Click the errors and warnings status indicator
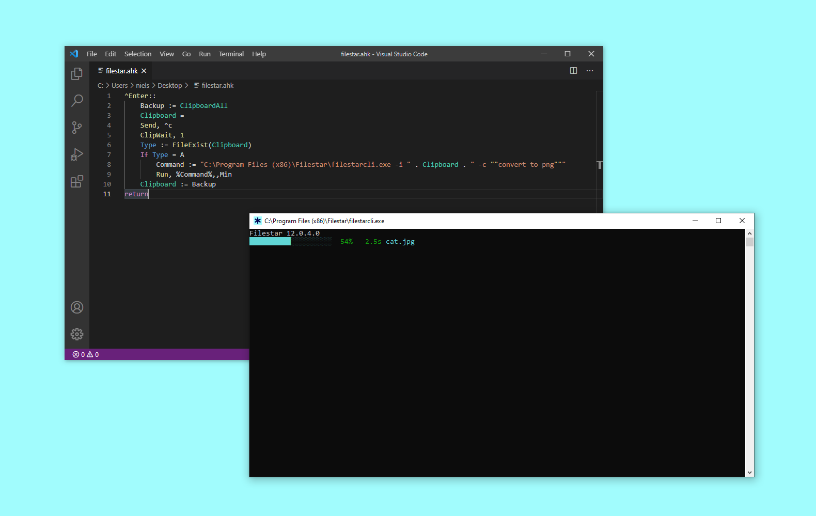 86,354
